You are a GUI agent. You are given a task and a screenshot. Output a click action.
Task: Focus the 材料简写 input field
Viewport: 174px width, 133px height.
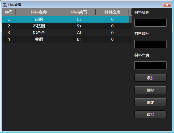pos(150,44)
